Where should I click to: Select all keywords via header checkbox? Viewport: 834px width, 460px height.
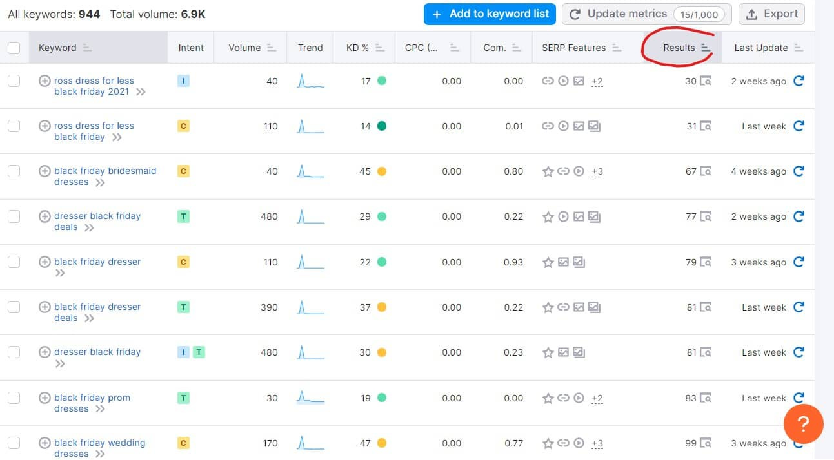coord(14,47)
